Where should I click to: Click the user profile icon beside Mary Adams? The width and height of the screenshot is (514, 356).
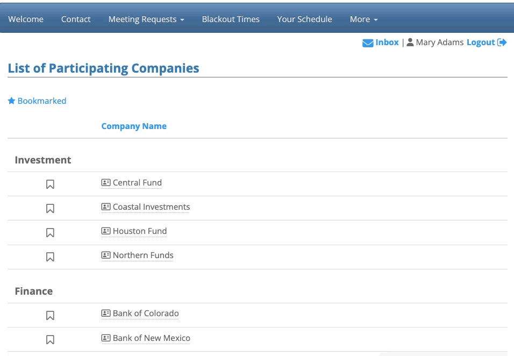410,42
